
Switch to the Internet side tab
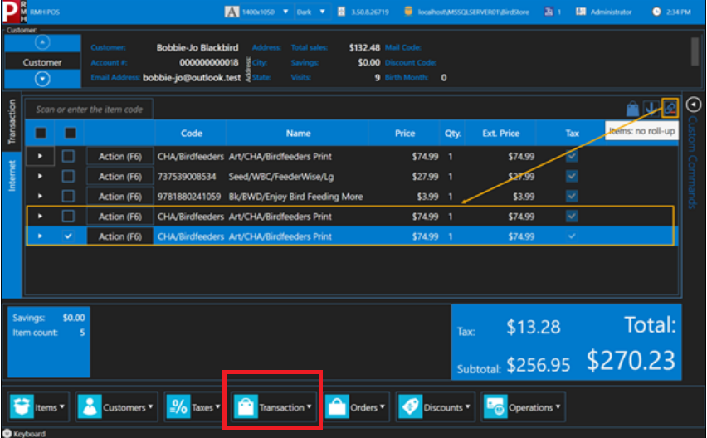pyautogui.click(x=12, y=177)
